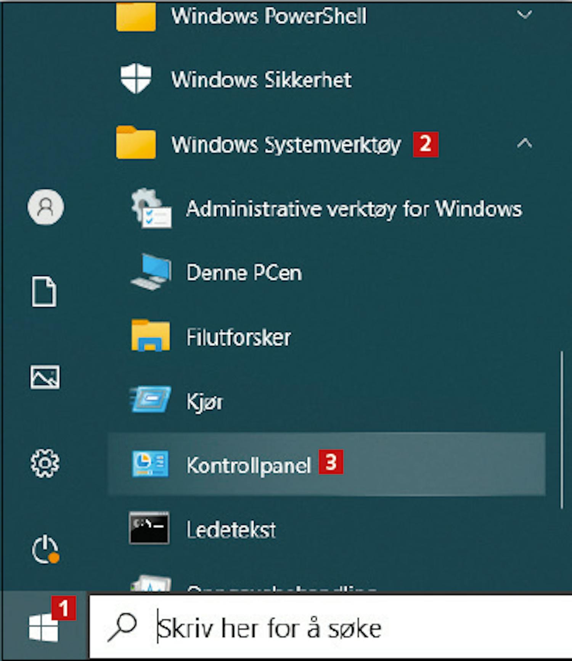Viewport: 572px width, 661px height.
Task: Click the Administrative verktøy icon
Action: [151, 209]
